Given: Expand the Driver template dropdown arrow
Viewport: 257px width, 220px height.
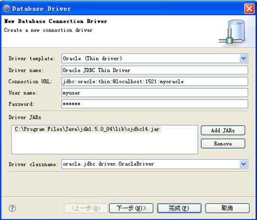Looking at the screenshot, I should 244,58.
